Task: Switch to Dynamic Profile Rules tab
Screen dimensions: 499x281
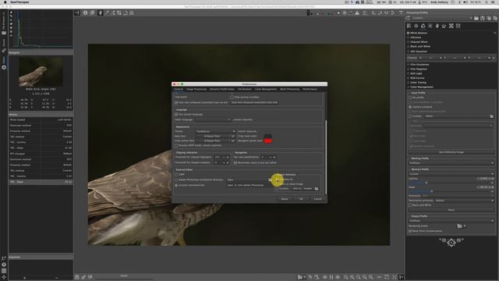Action: coord(222,89)
